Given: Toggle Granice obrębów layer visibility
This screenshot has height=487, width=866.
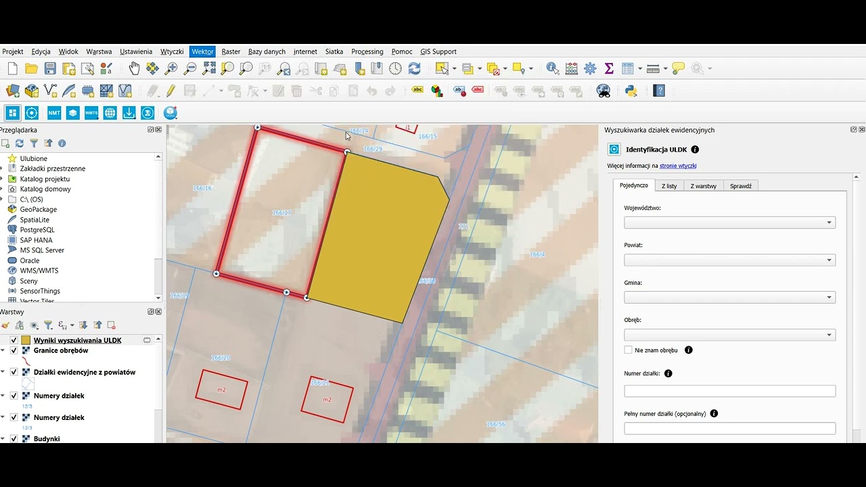Looking at the screenshot, I should 14,350.
